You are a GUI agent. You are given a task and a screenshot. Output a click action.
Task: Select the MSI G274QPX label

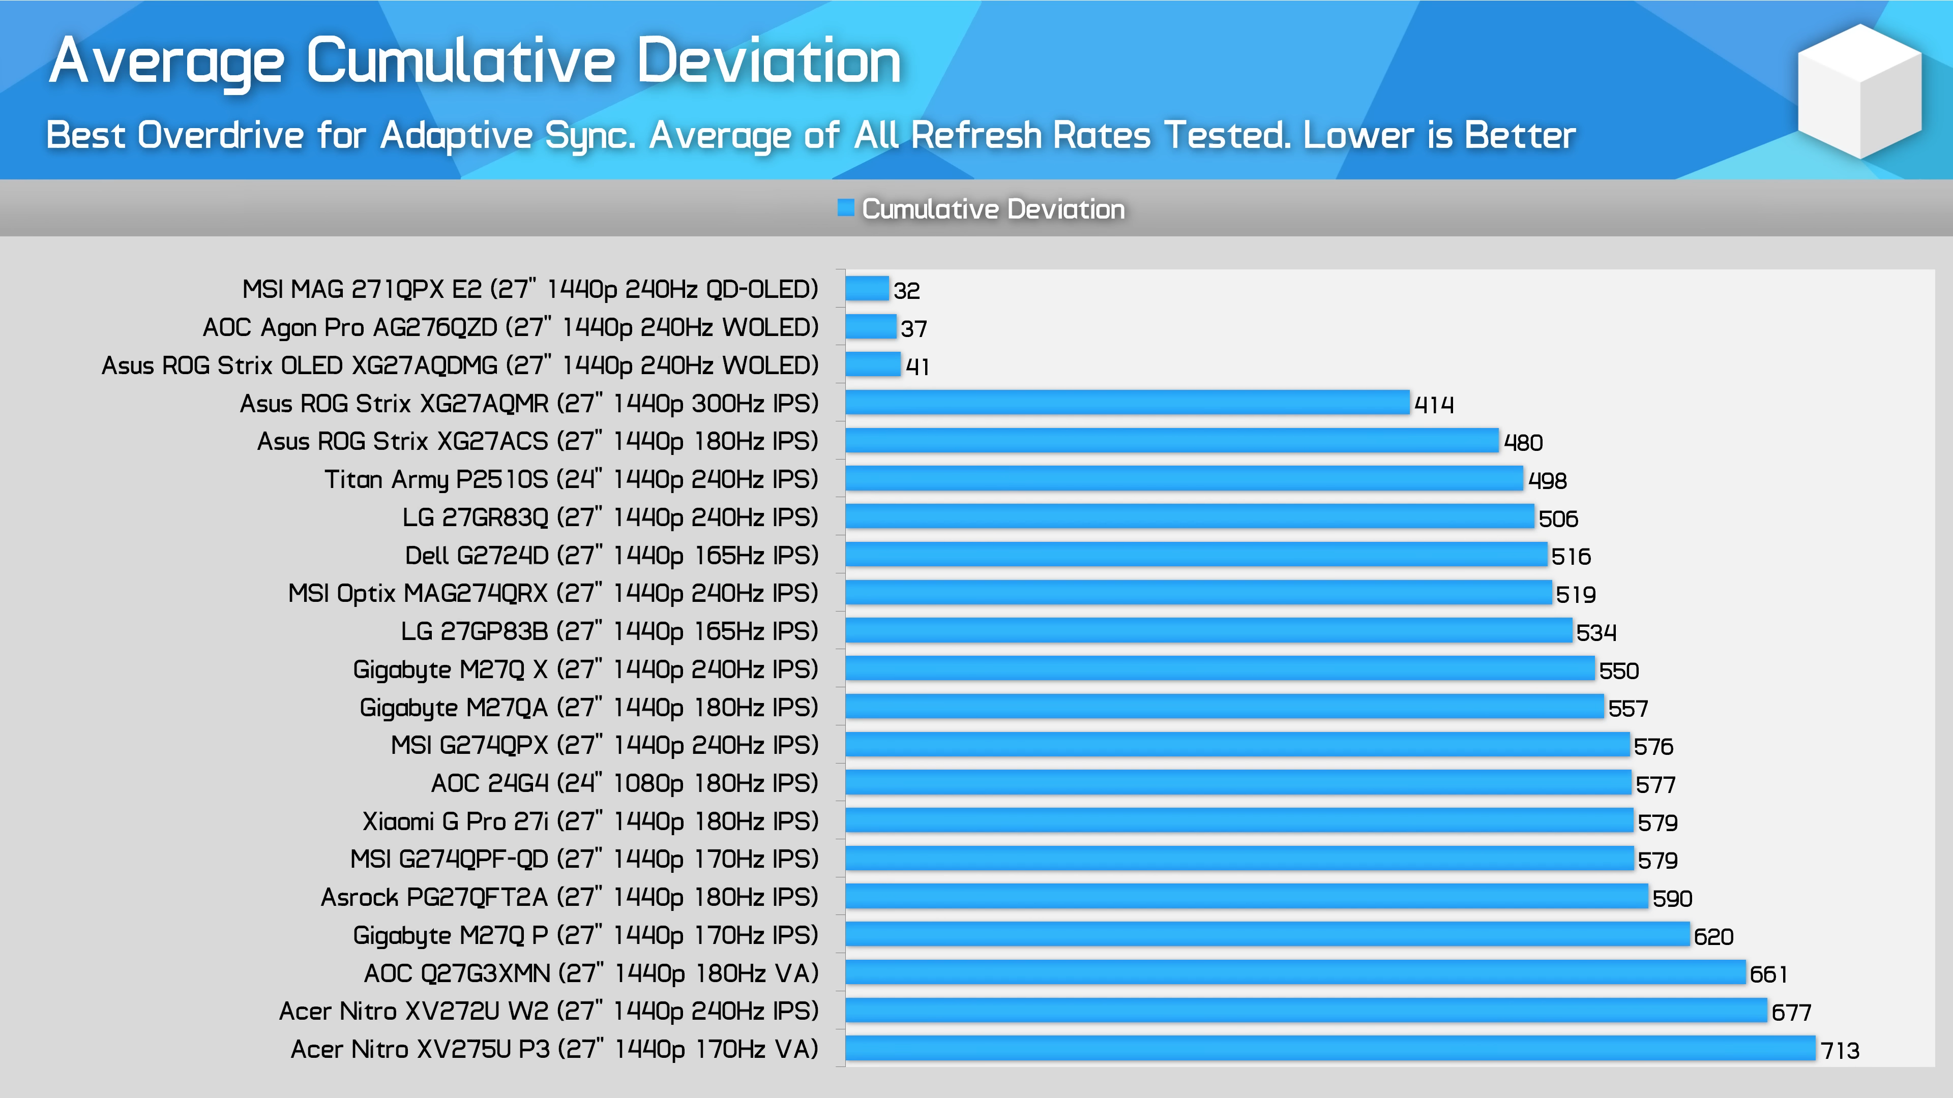(605, 745)
